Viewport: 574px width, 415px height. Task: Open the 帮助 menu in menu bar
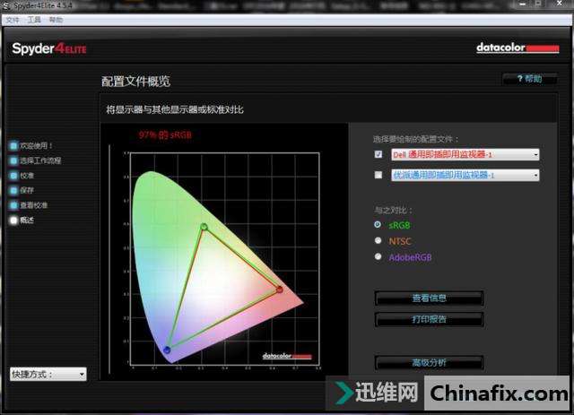tap(56, 20)
